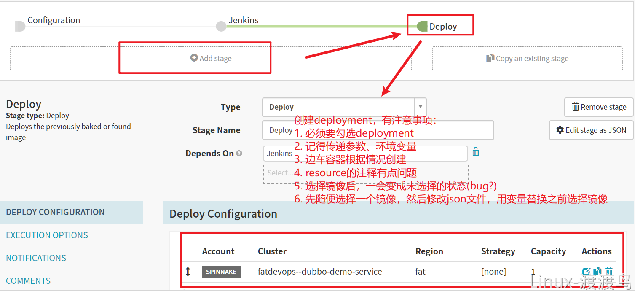Click the SPINNAKE account badge

tap(221, 272)
